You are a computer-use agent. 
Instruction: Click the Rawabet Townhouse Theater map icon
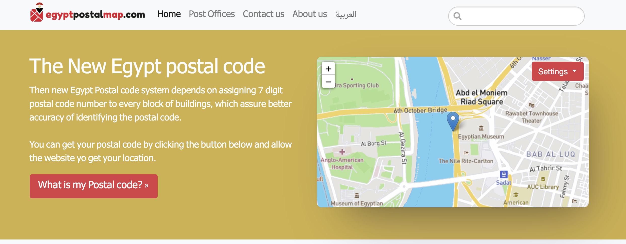click(531, 105)
